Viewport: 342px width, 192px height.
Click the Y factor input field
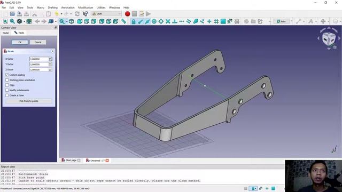(x=39, y=65)
